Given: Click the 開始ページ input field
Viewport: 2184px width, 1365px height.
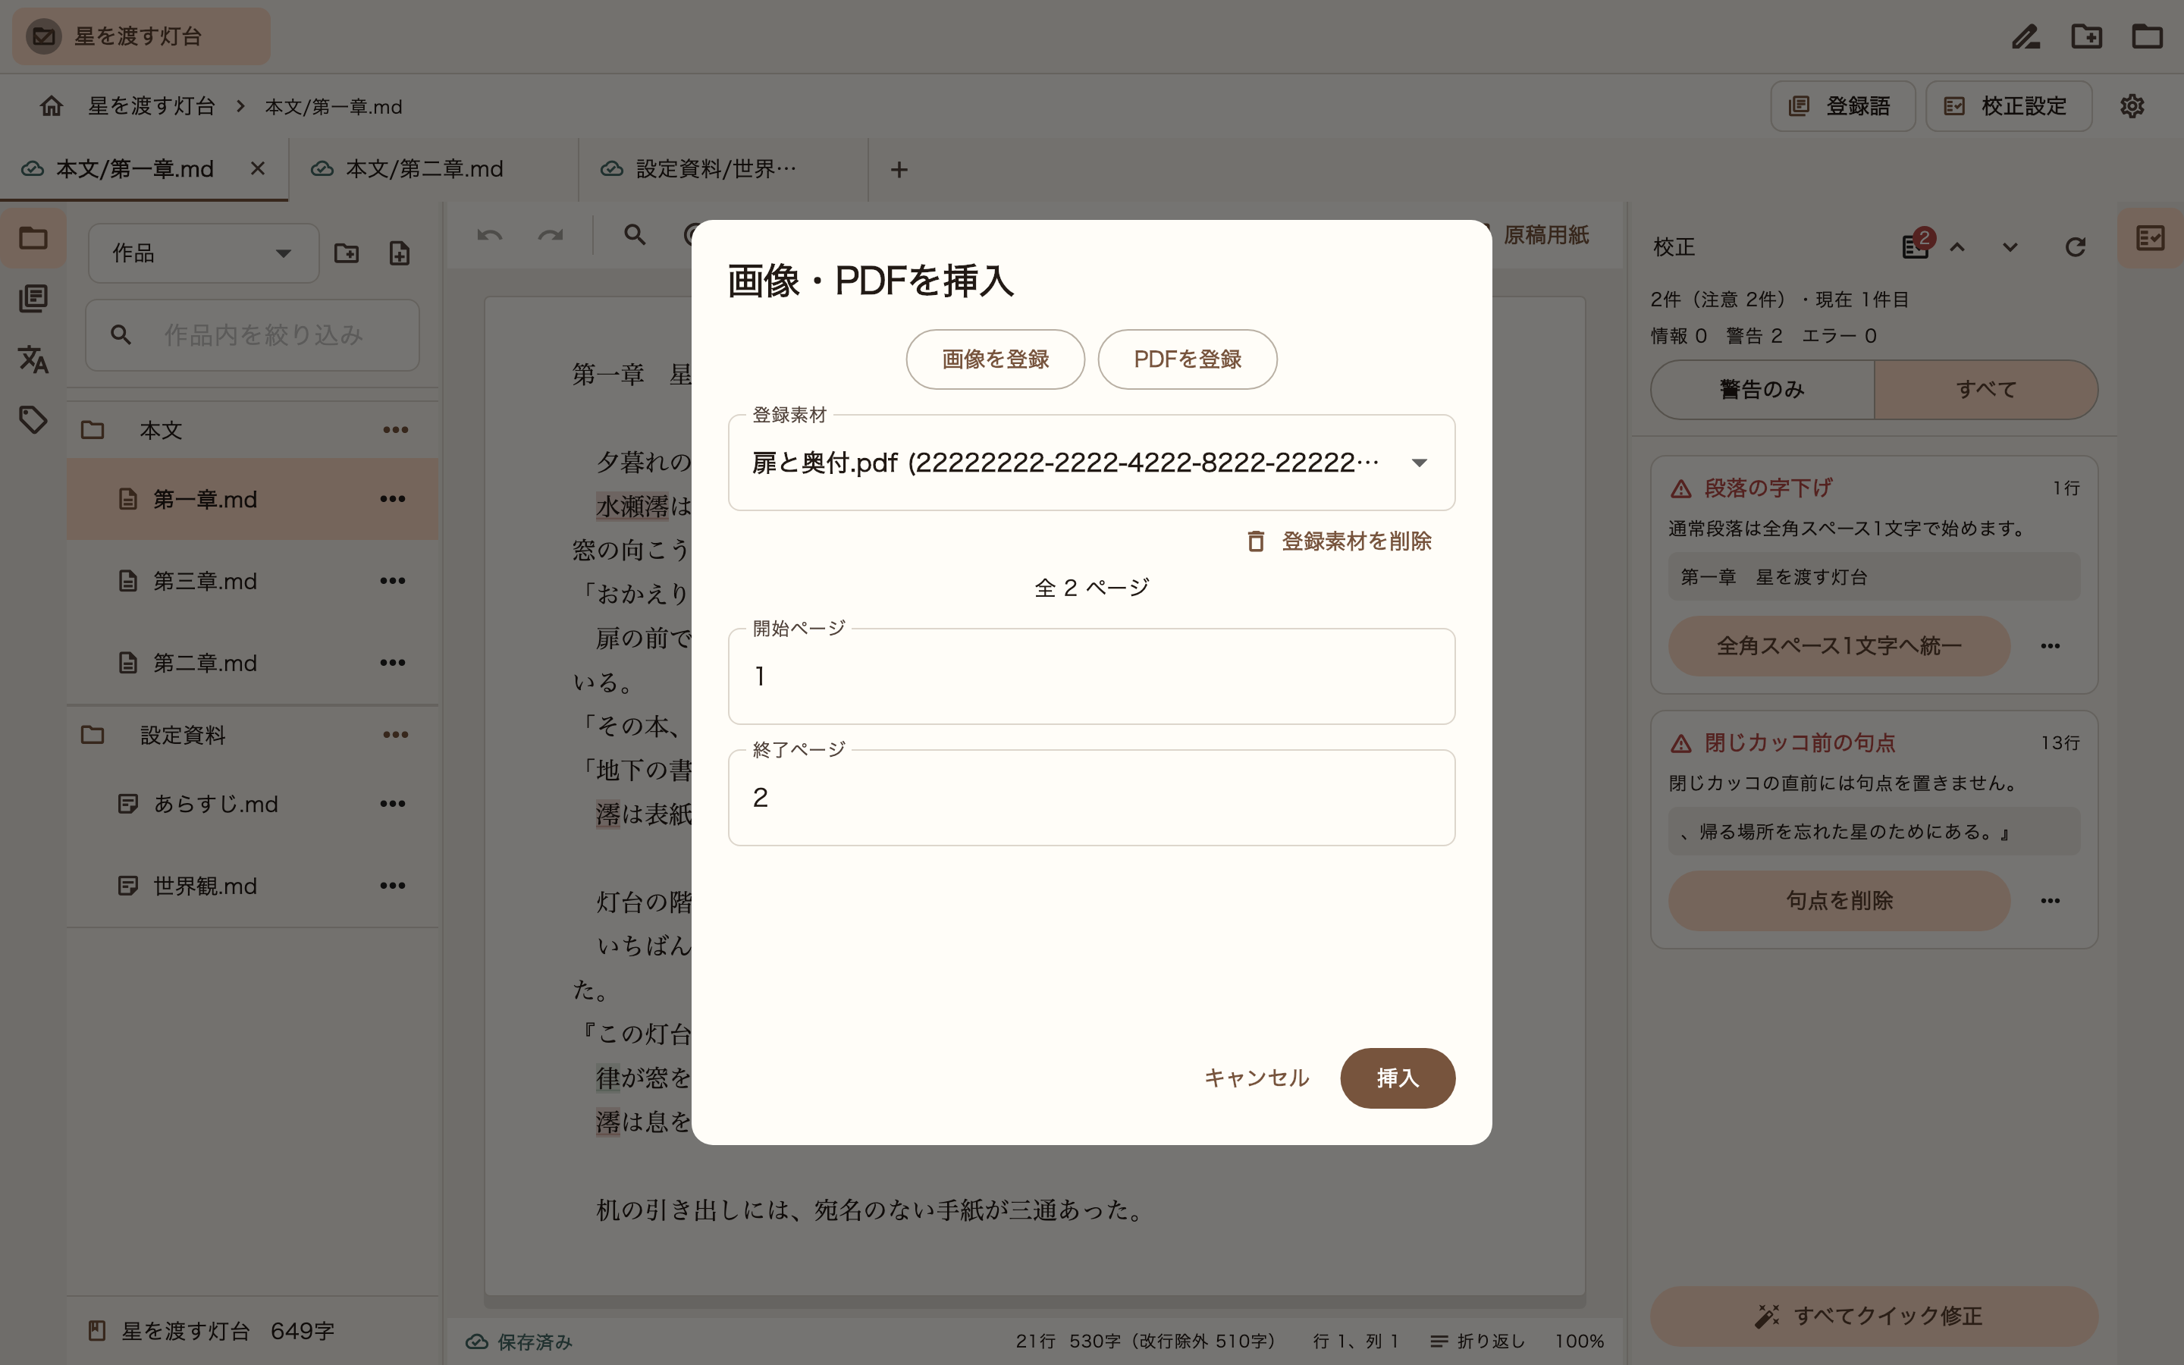Looking at the screenshot, I should coord(1091,676).
